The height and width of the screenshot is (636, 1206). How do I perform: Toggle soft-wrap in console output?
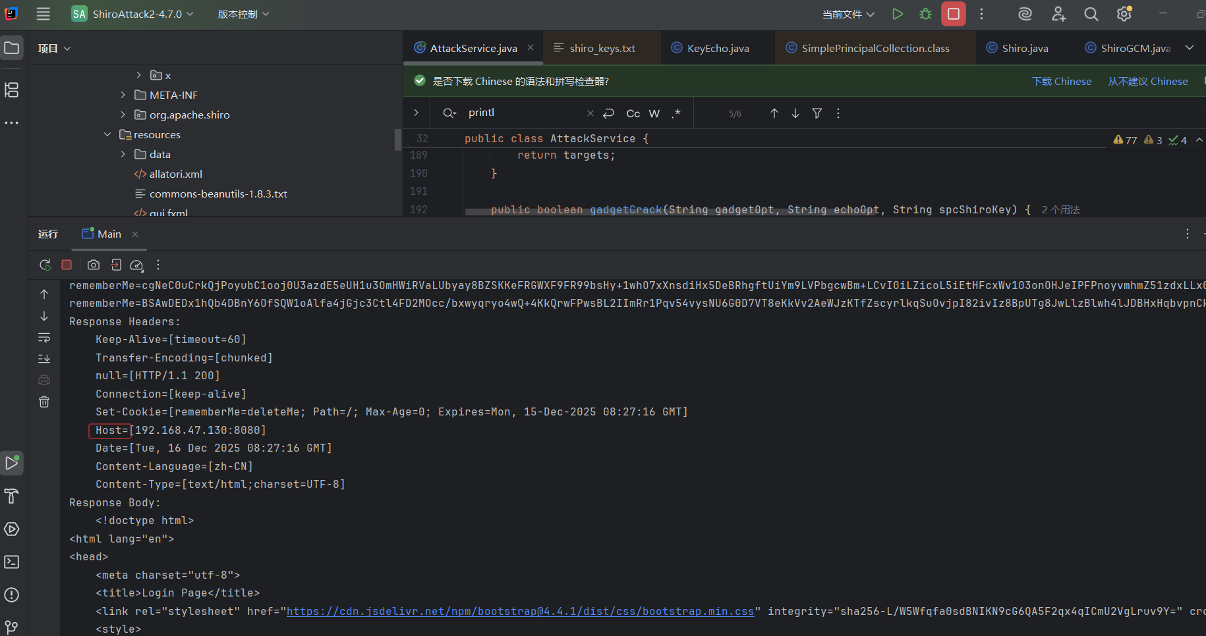(x=44, y=338)
